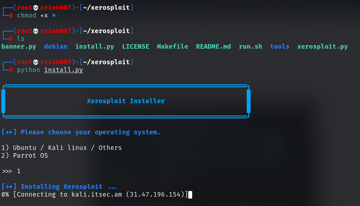Click the skull icon in the prompt above python command
The width and height of the screenshot is (360, 206).
[36, 62]
